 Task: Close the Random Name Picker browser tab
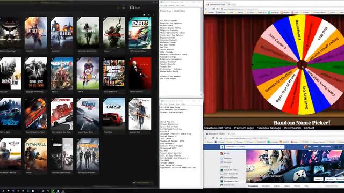pos(229,4)
